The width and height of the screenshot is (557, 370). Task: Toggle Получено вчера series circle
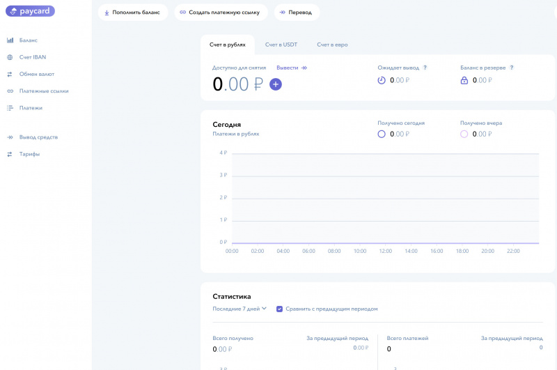pos(464,134)
